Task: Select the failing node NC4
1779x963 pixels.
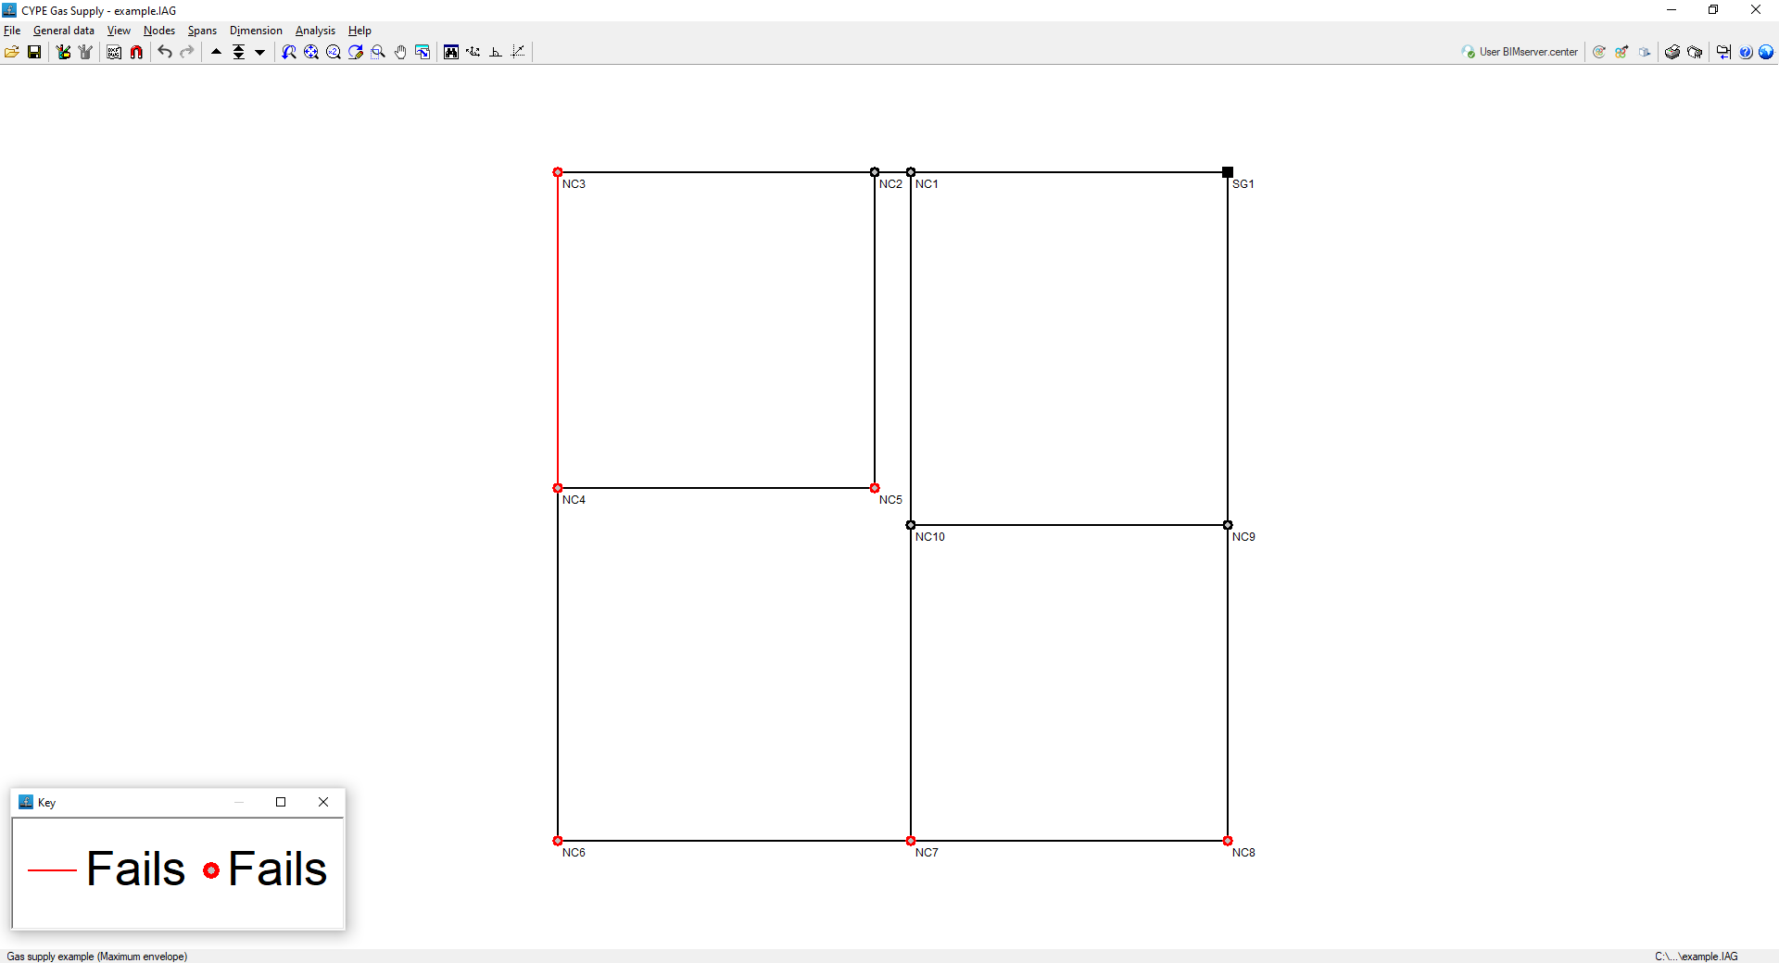Action: click(x=558, y=488)
